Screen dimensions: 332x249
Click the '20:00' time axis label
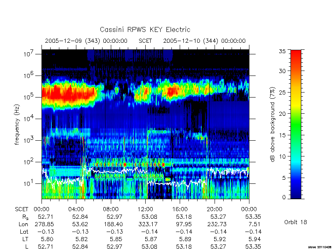pyautogui.click(x=215, y=209)
